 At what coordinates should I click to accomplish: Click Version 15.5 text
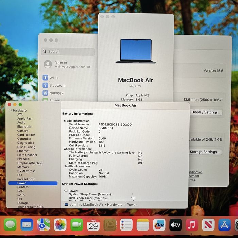(213, 71)
